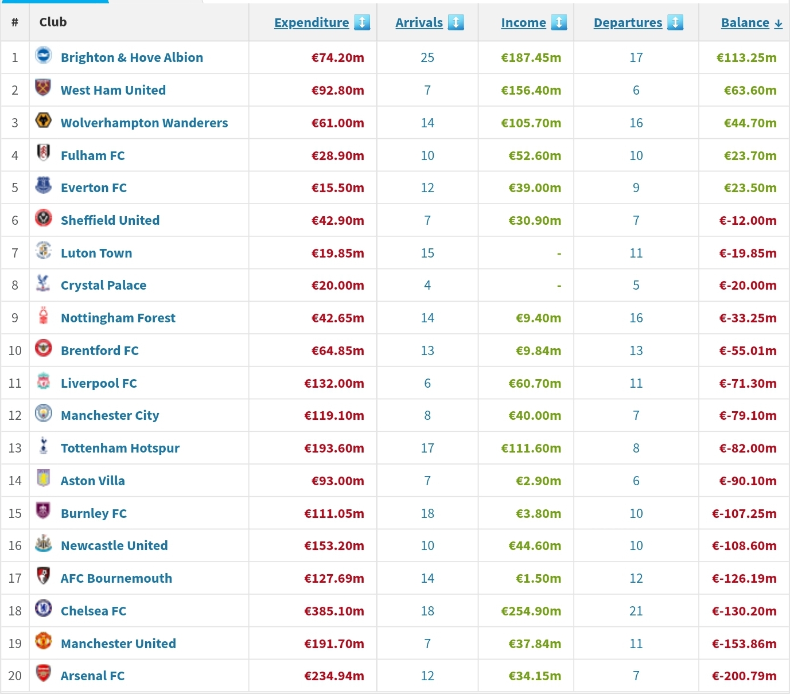Open the Brentford FC club link

100,350
